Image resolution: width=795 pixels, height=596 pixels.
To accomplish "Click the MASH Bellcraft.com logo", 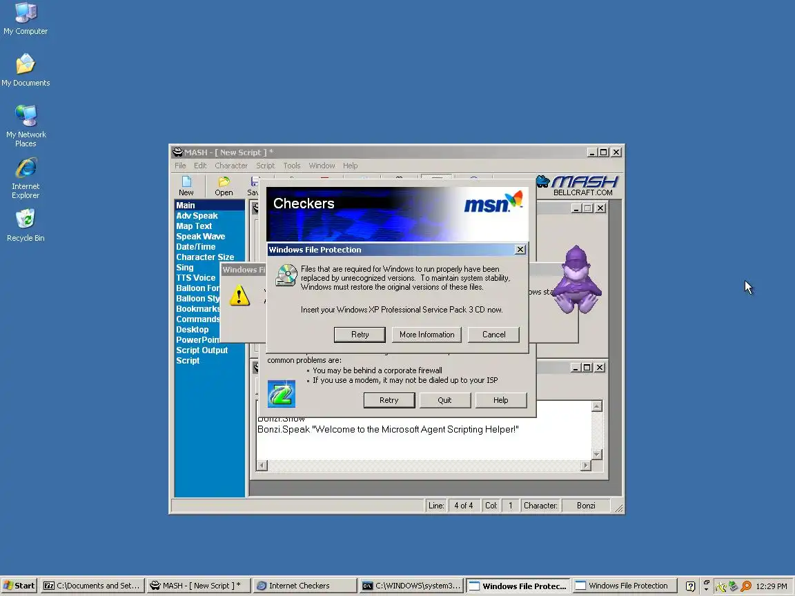I will point(578,186).
